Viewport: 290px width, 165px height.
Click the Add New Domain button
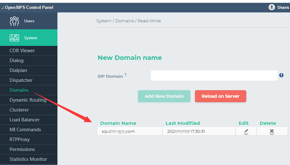[164, 96]
